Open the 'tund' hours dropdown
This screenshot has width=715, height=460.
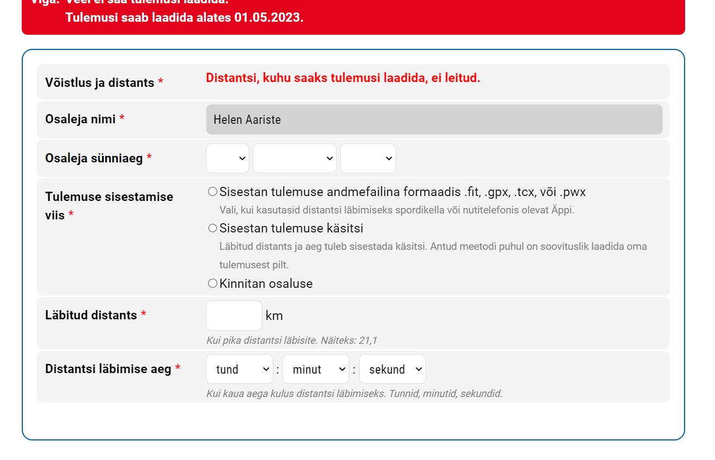coord(240,369)
